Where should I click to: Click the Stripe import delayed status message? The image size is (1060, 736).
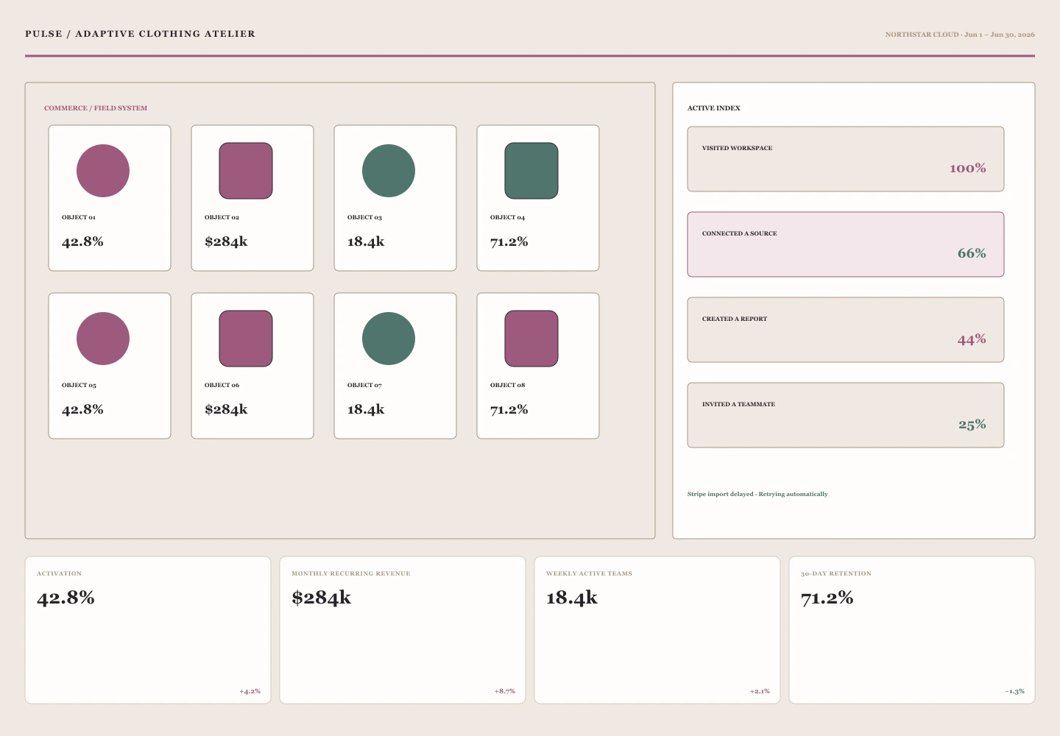[x=757, y=495]
